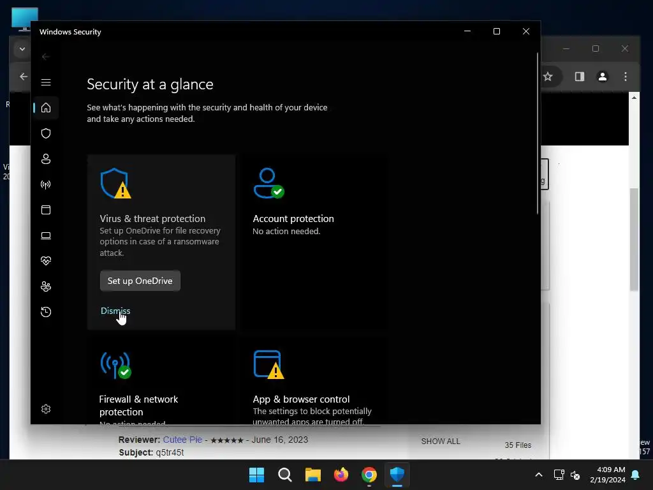This screenshot has height=490, width=653.
Task: Open the notifications bell
Action: (x=636, y=475)
